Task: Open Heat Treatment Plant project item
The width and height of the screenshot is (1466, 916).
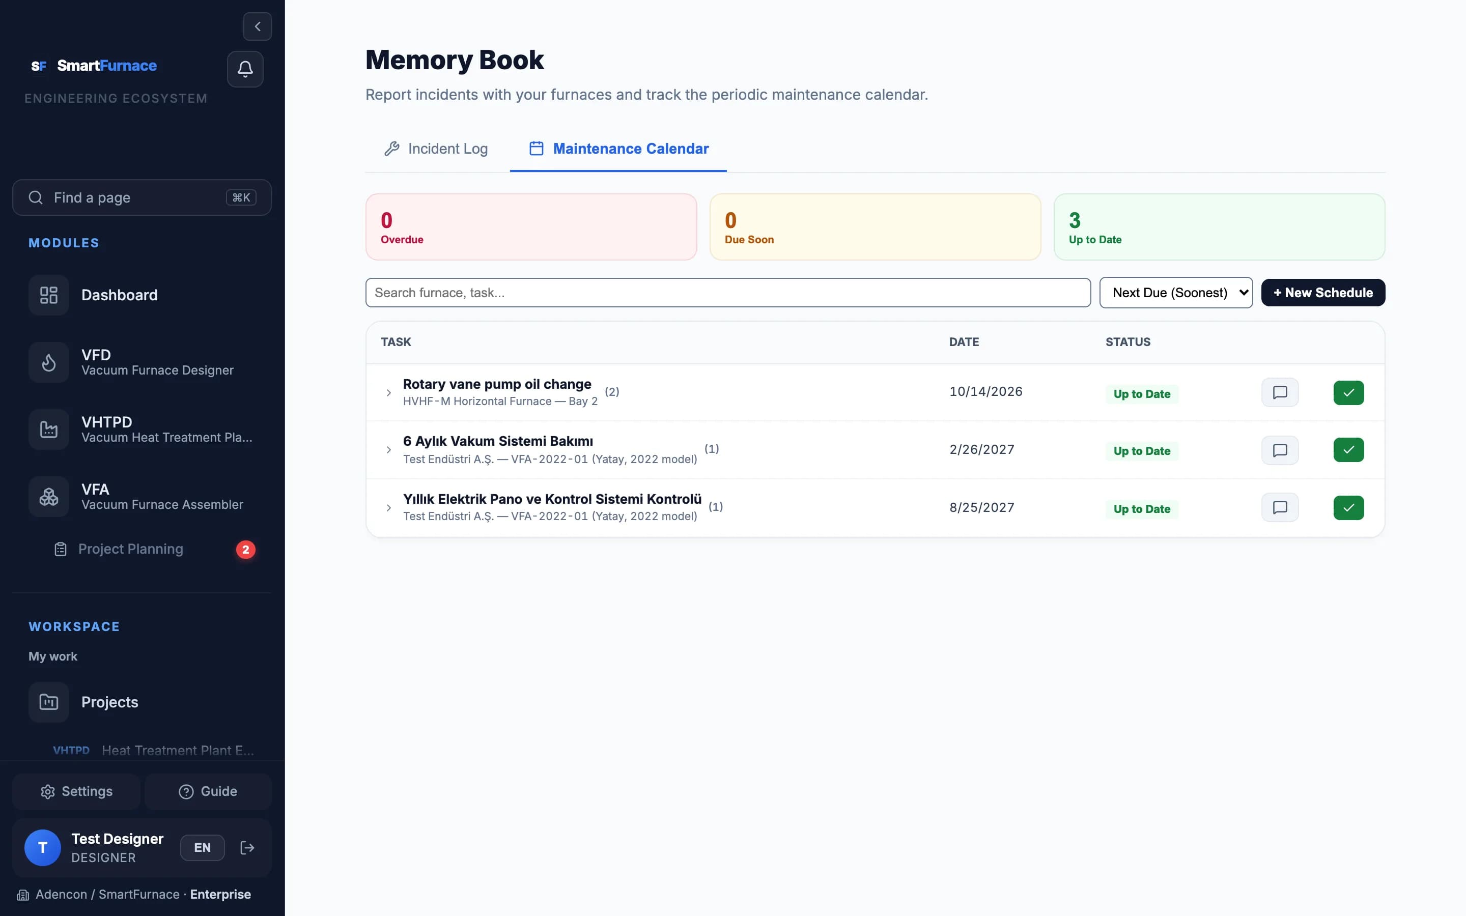Action: (153, 750)
